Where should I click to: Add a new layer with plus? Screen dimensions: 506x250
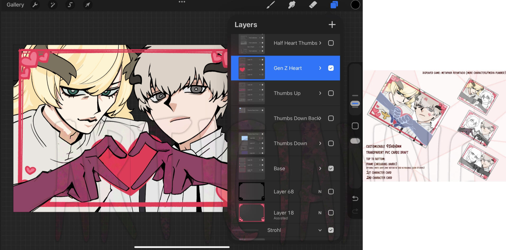coord(332,25)
